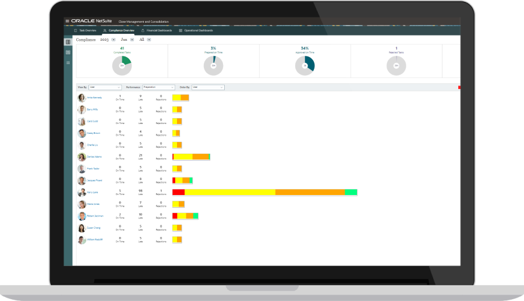
Task: Switch to the Compliance Overview tab
Action: 119,30
